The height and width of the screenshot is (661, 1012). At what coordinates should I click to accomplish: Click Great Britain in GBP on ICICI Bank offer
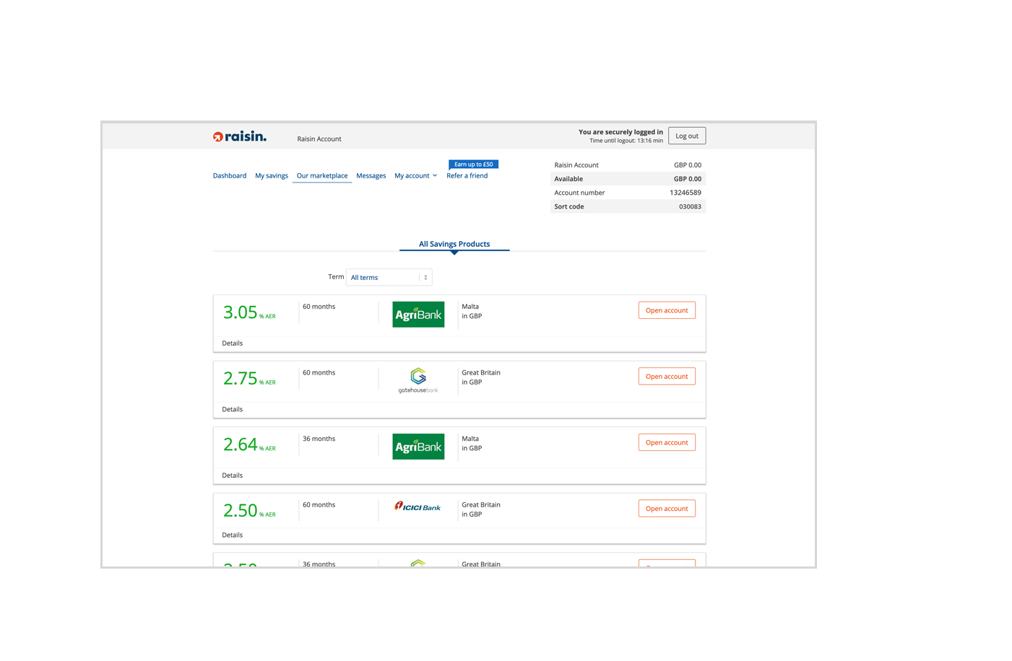click(481, 509)
